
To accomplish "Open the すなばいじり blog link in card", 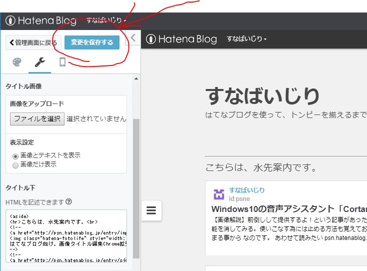I will (246, 190).
